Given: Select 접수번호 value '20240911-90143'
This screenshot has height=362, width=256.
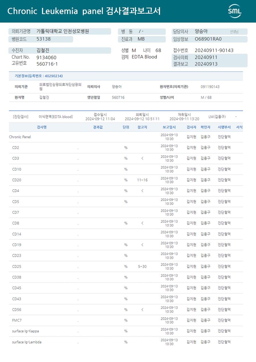Looking at the screenshot, I should click(x=214, y=50).
